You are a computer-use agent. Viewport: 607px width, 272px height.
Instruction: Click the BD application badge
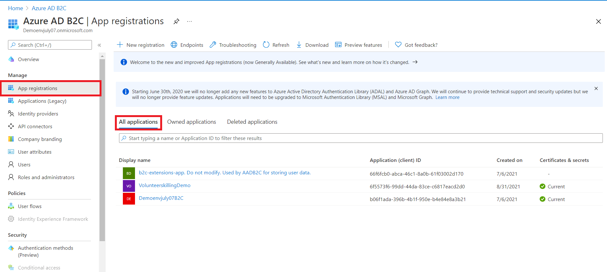pos(129,173)
